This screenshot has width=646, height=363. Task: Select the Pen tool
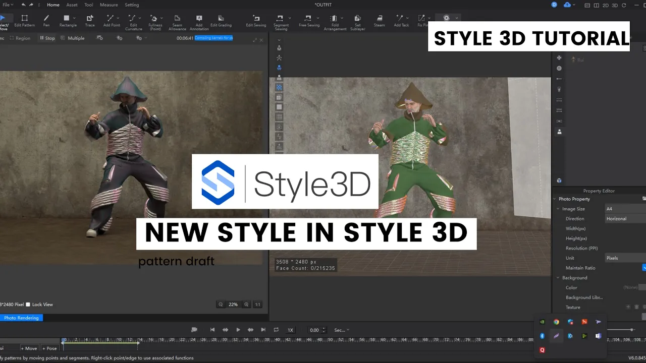[x=46, y=21]
